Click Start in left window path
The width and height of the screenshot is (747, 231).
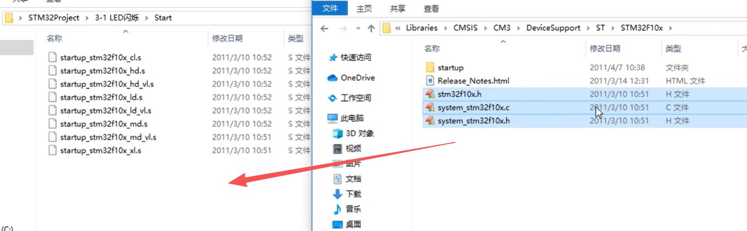pos(163,18)
